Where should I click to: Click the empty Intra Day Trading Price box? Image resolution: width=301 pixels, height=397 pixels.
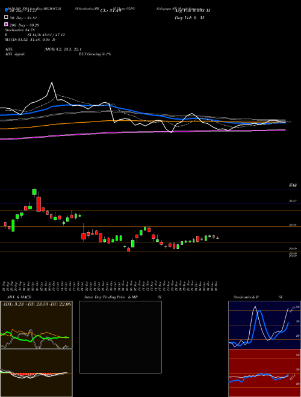pos(120,337)
